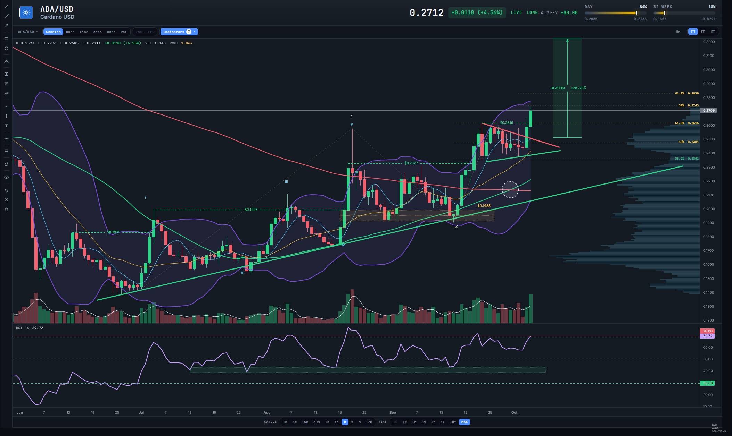Screen dimensions: 732x436
Task: Switch chart type to Bars
Action: click(x=70, y=32)
